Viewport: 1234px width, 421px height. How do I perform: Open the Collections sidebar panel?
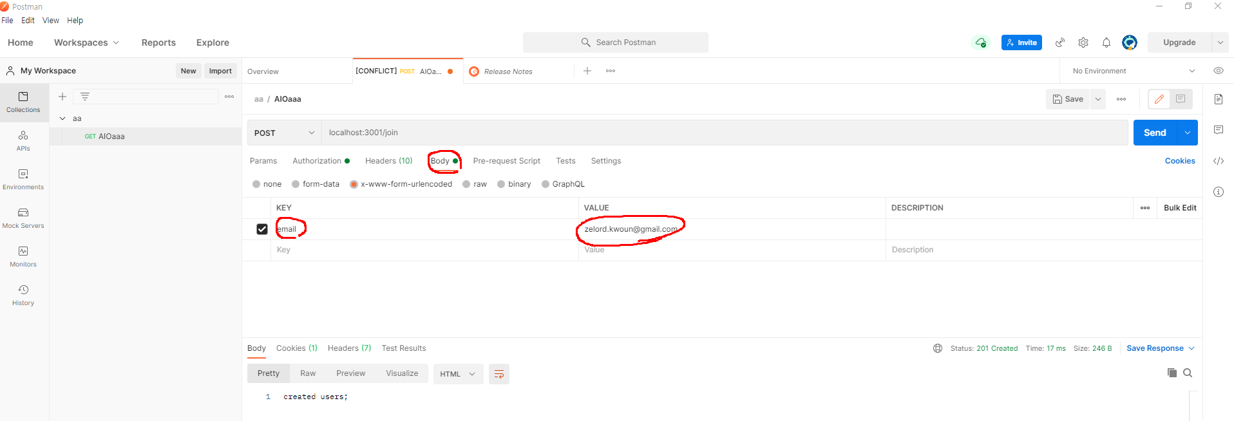point(23,102)
